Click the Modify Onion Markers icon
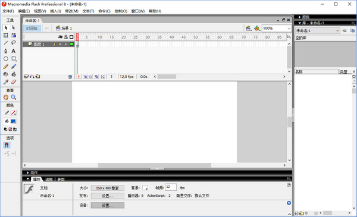357x217 pixels. coord(103,77)
